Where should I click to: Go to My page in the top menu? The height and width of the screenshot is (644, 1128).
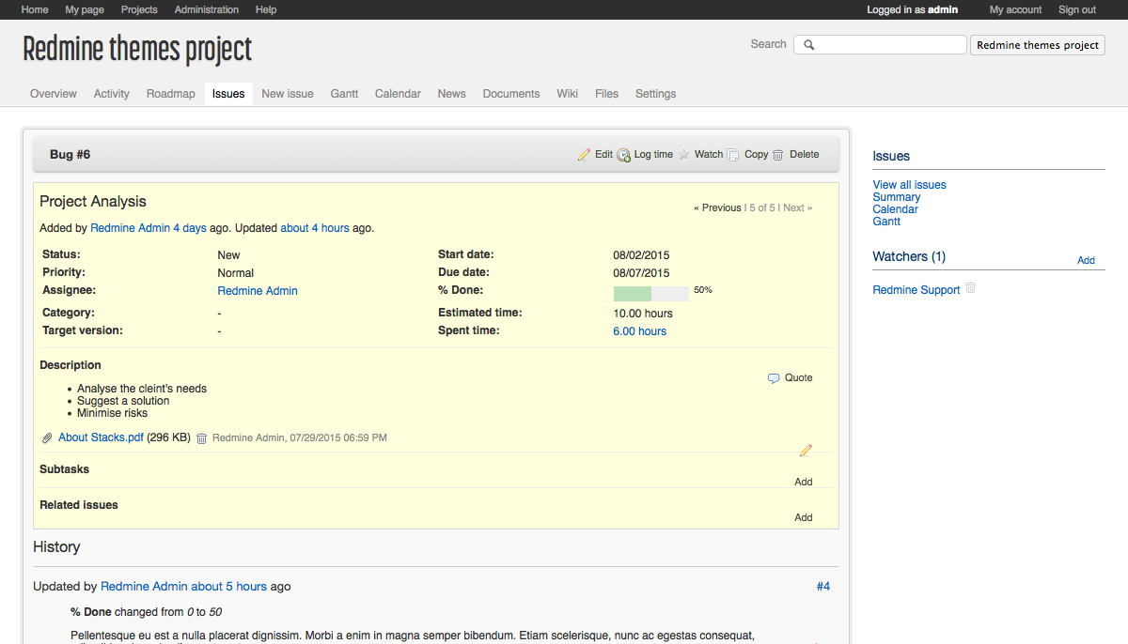(85, 9)
